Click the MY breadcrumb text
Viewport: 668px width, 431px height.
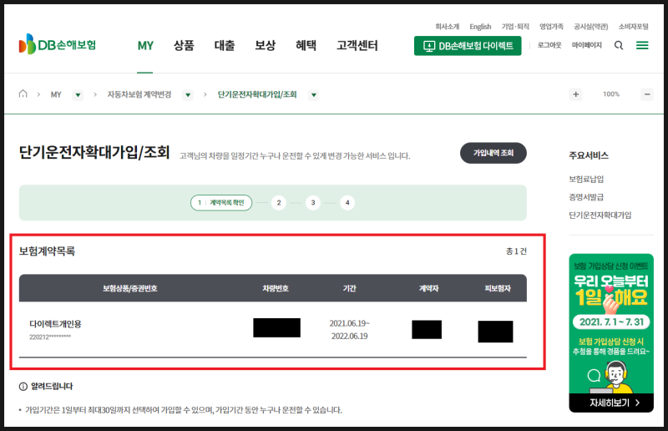56,94
